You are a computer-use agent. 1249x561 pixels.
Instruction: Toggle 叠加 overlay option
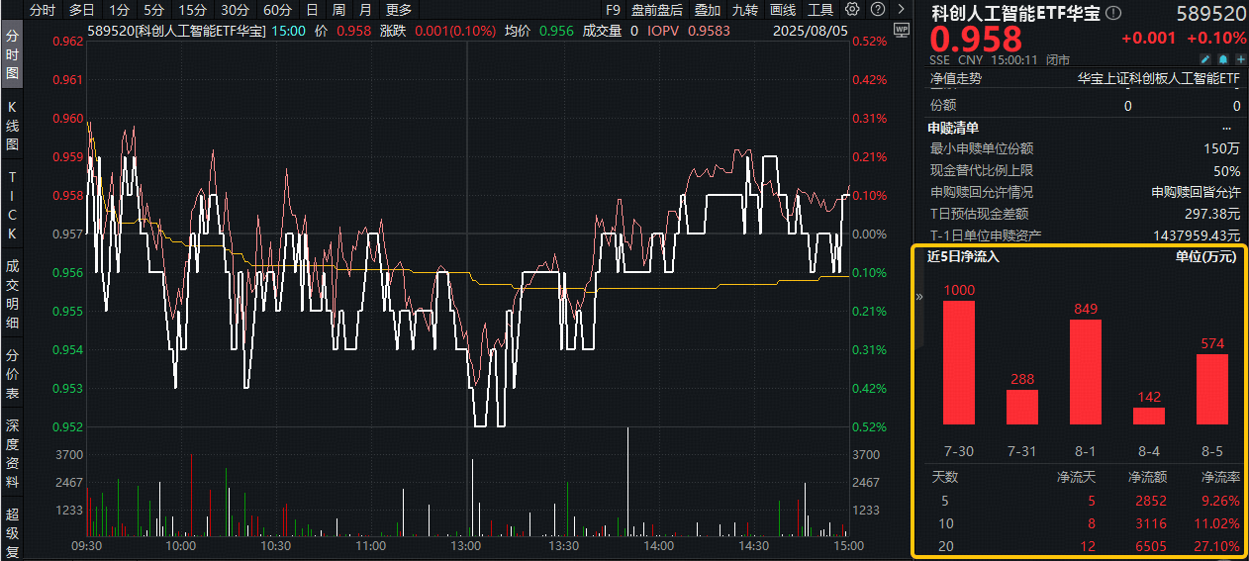tap(708, 10)
